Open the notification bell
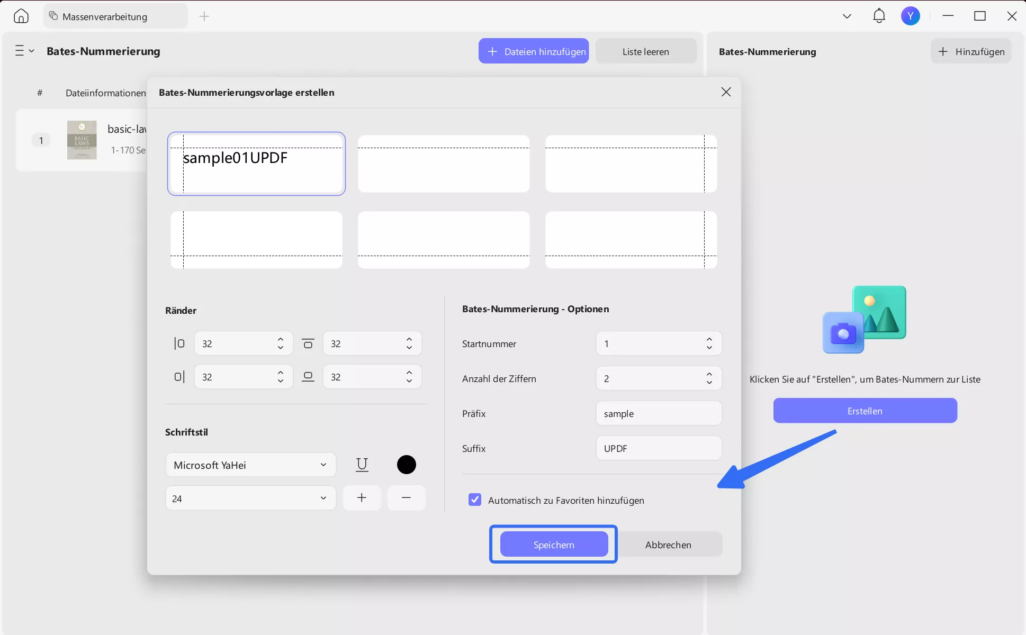The height and width of the screenshot is (635, 1026). [879, 16]
